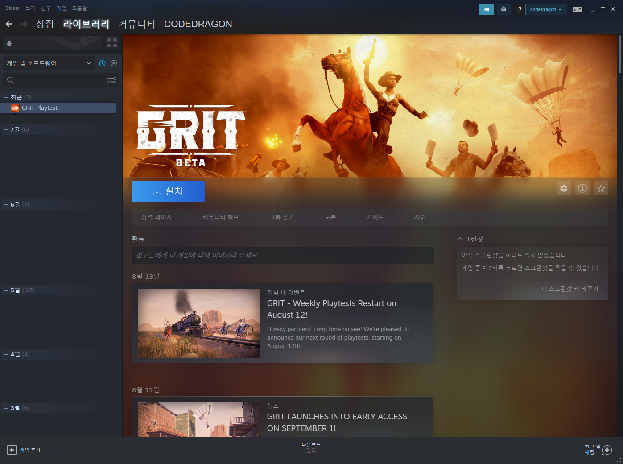Collapse the 최근 category
The width and height of the screenshot is (623, 464).
[x=6, y=97]
